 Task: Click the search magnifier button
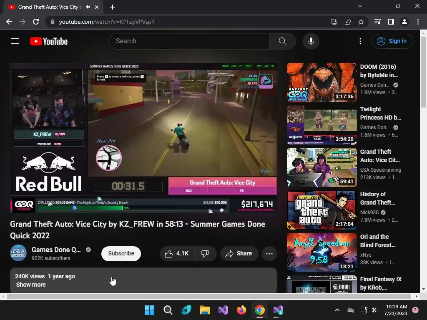pyautogui.click(x=283, y=41)
